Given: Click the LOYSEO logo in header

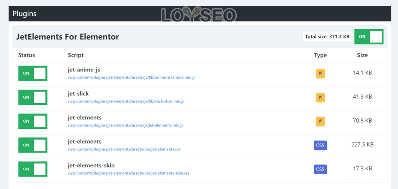Looking at the screenshot, I should (x=199, y=15).
